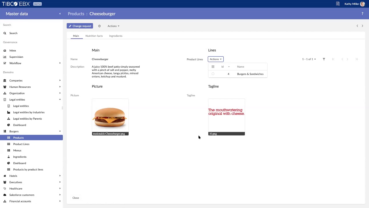Open the Burgers Dashboard item
This screenshot has height=208, width=369.
[20, 163]
